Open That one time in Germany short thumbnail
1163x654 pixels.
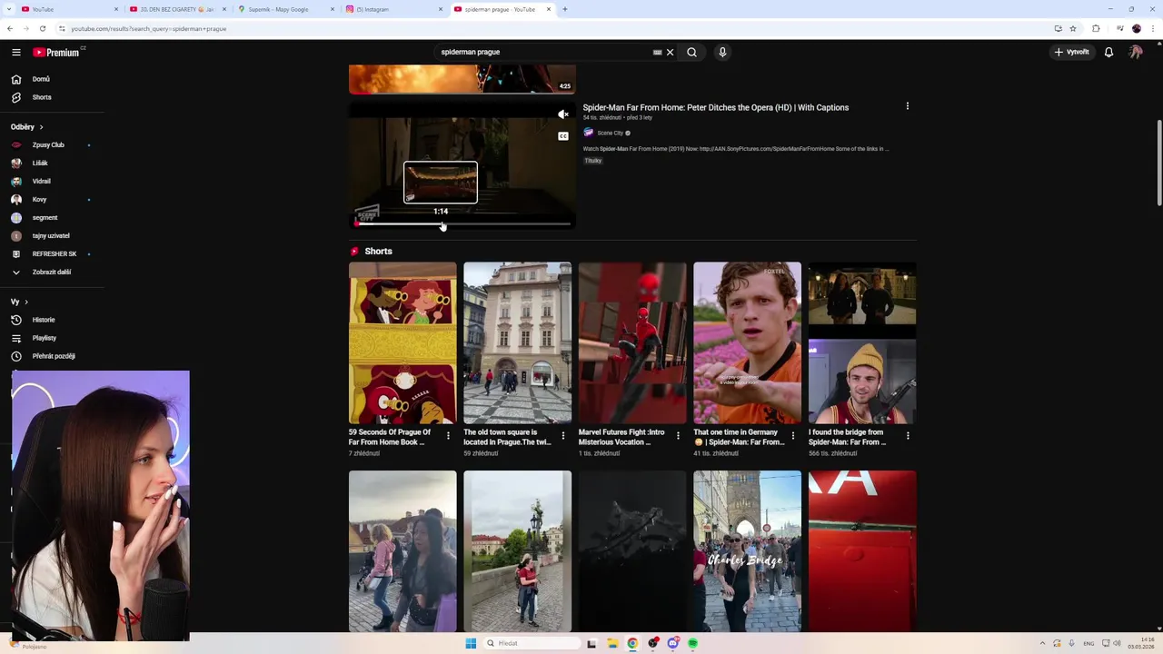point(747,342)
